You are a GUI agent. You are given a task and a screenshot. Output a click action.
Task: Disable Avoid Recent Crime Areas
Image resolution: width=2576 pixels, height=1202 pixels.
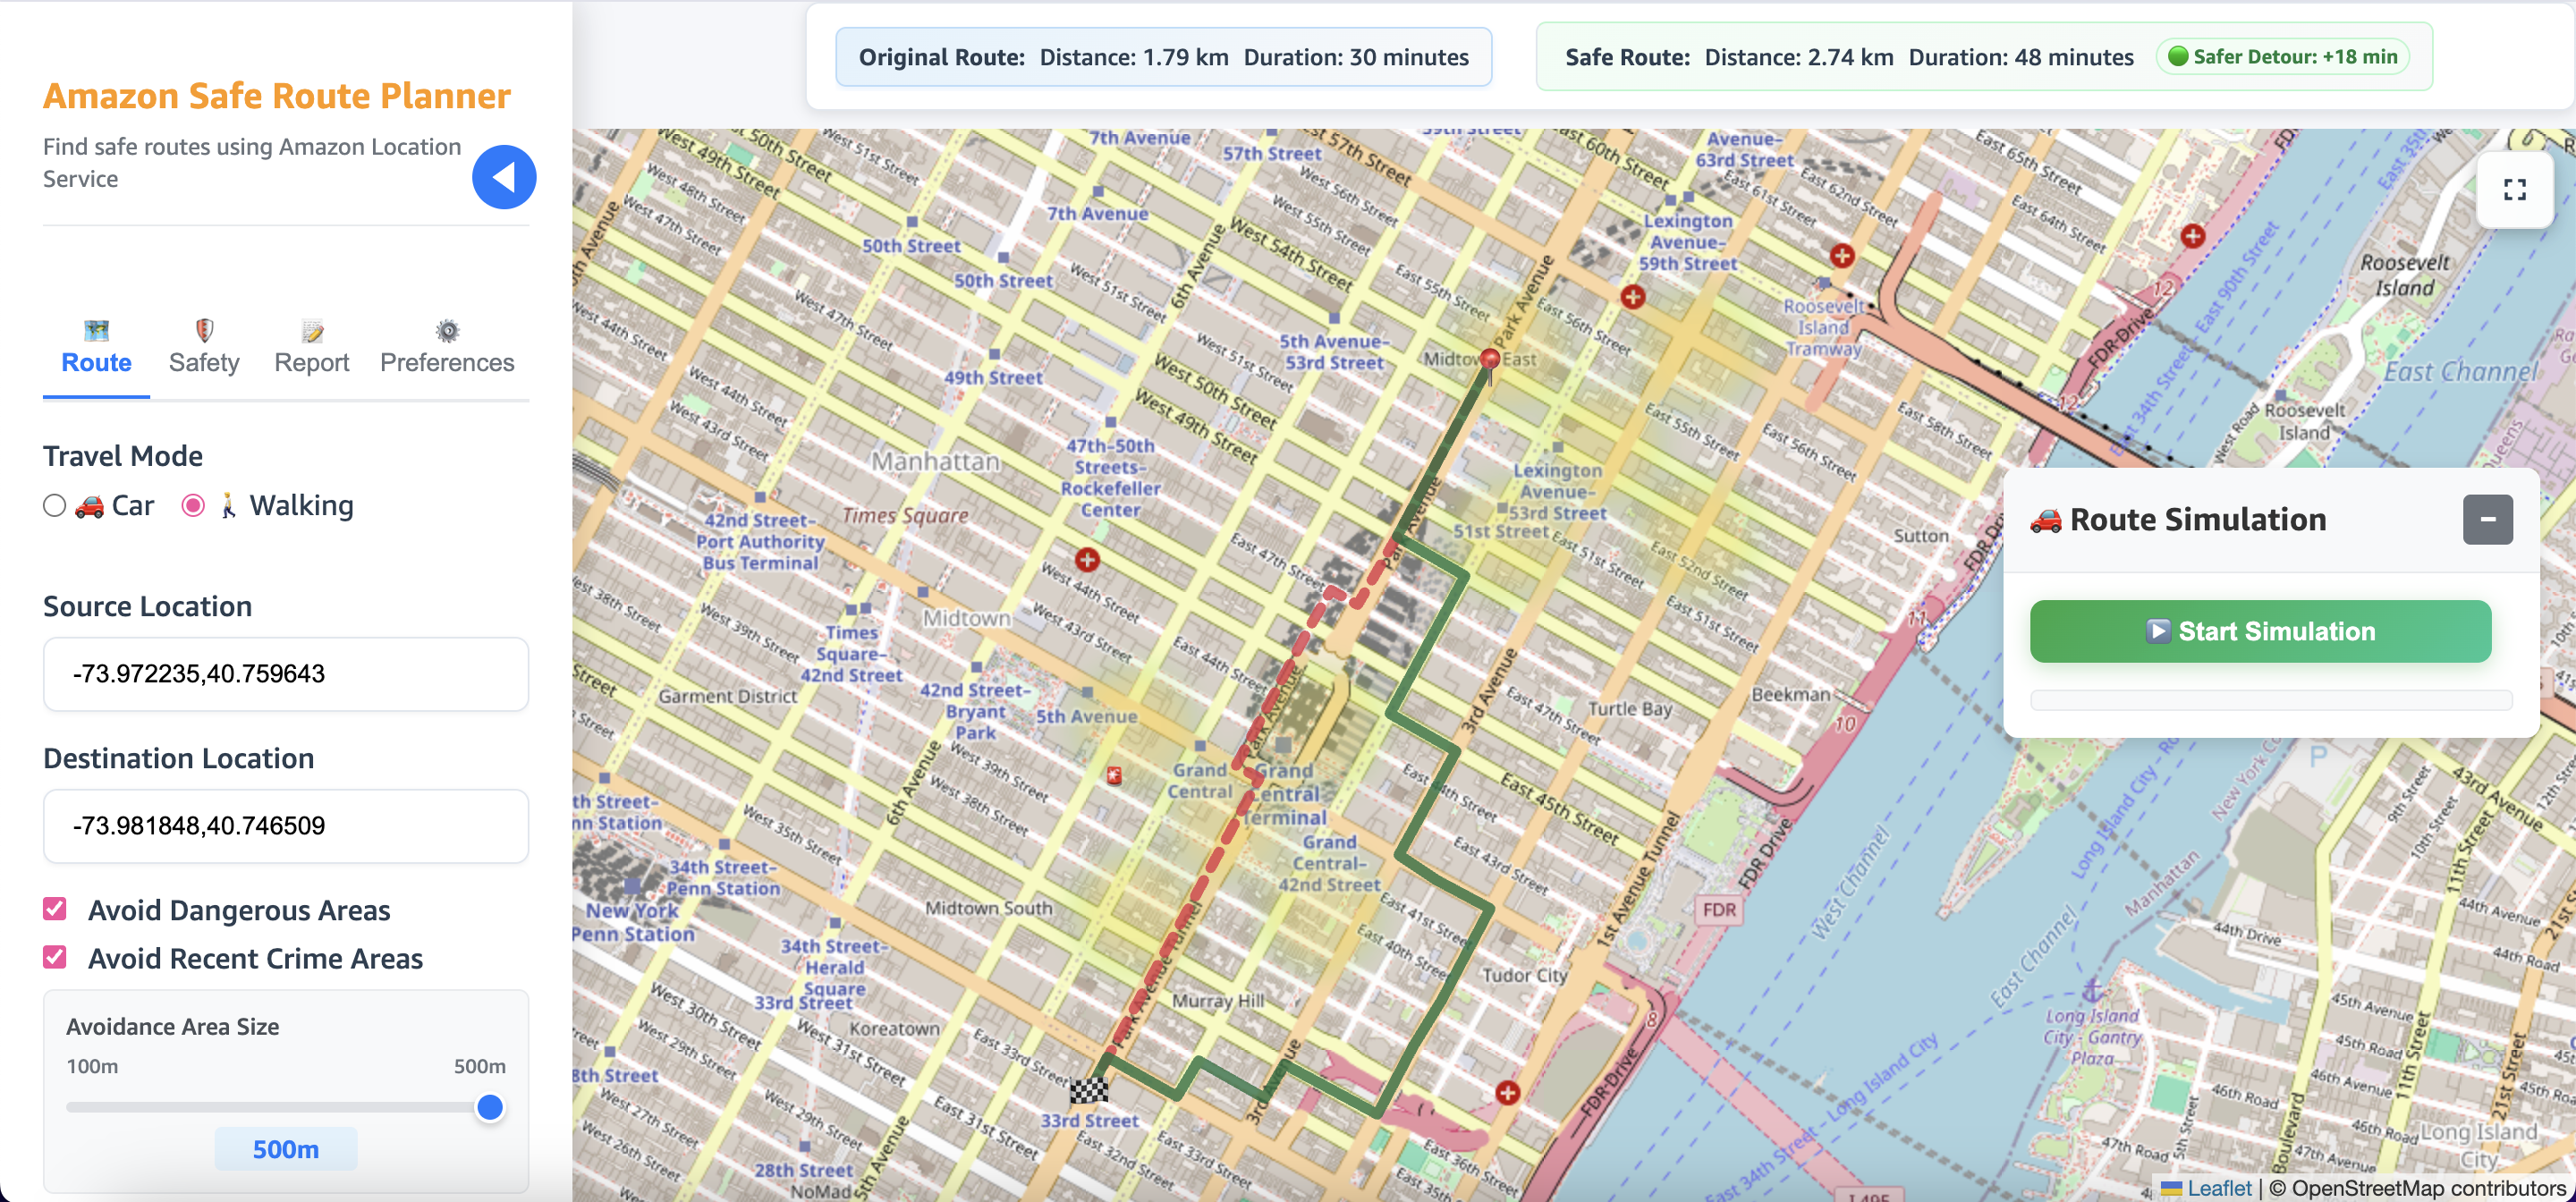54,957
